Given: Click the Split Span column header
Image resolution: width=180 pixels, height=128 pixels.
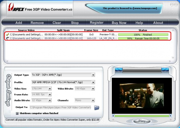Looking at the screenshot, I should 63,30.
